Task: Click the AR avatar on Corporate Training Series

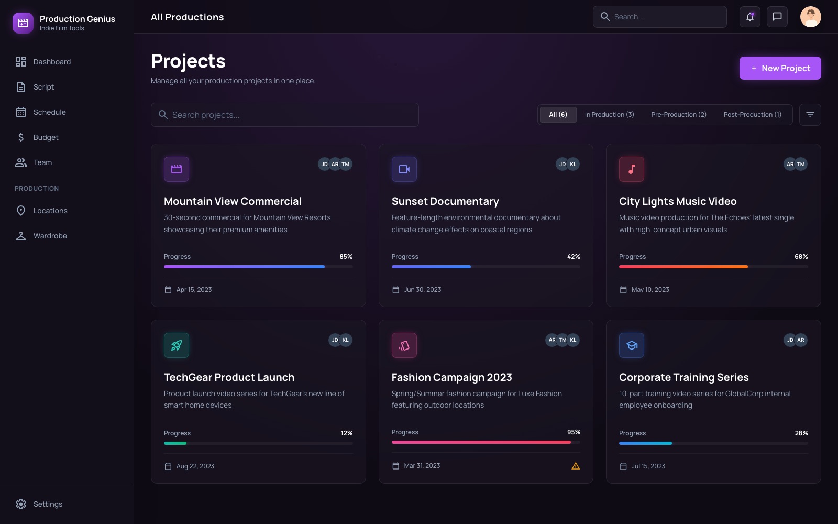Action: click(x=801, y=340)
